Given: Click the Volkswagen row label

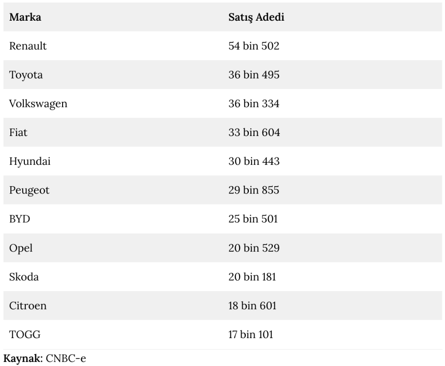Looking at the screenshot, I should [x=38, y=104].
